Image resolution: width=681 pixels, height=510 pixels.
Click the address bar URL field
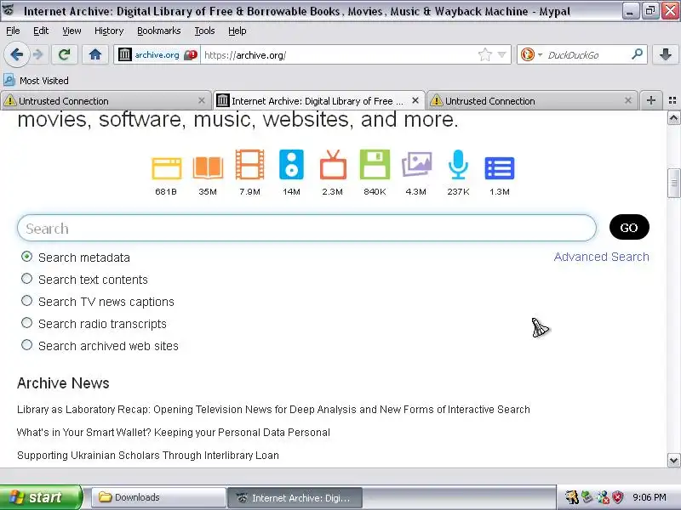pyautogui.click(x=339, y=55)
